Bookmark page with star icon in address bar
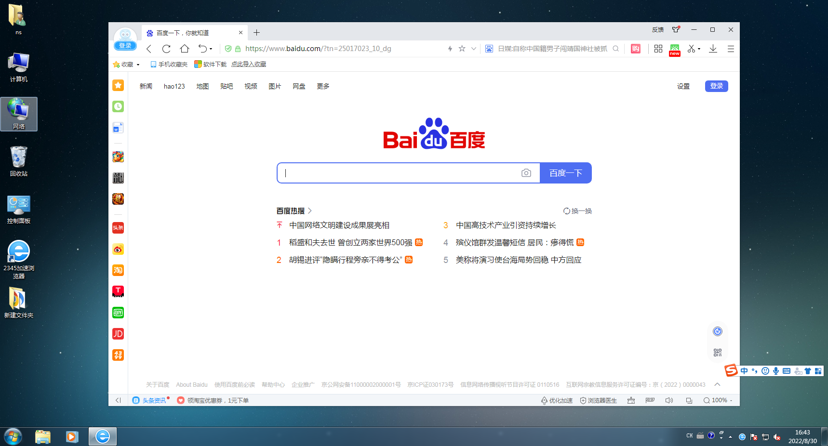Image resolution: width=828 pixels, height=446 pixels. click(462, 49)
